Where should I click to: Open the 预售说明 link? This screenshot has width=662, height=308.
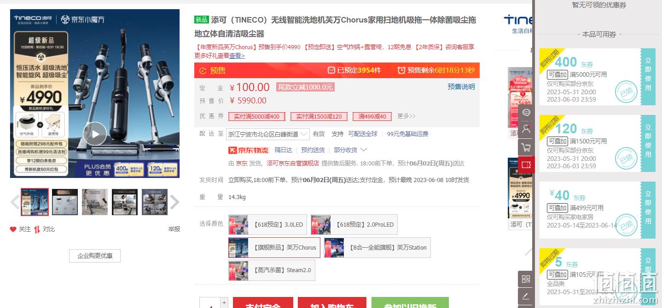(x=461, y=87)
